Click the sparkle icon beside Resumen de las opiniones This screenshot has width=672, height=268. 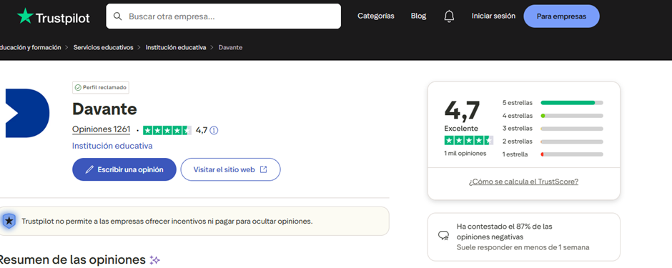pyautogui.click(x=154, y=260)
